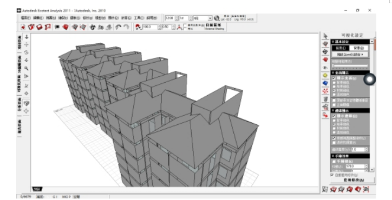
Task: Click the red cursor snap icon before 100.0 field
Action: pyautogui.click(x=138, y=27)
